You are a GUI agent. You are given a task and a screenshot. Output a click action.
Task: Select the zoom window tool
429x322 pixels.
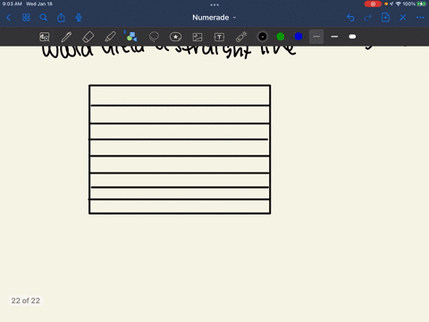coord(45,37)
